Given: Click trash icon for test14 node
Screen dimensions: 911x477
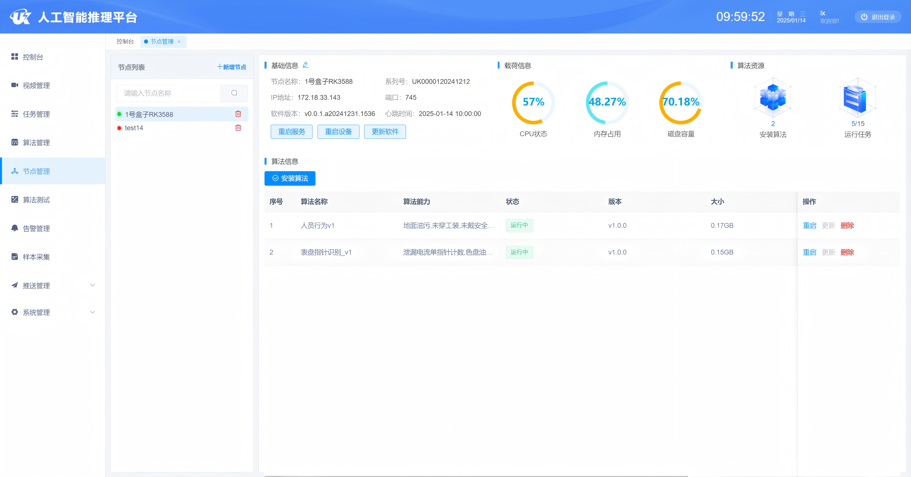Looking at the screenshot, I should (238, 128).
